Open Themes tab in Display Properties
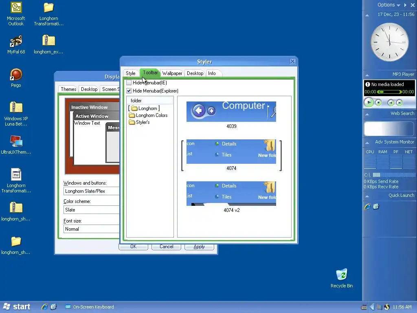 (x=68, y=89)
